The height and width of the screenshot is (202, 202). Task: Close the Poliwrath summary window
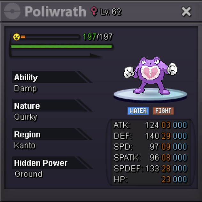[186, 12]
